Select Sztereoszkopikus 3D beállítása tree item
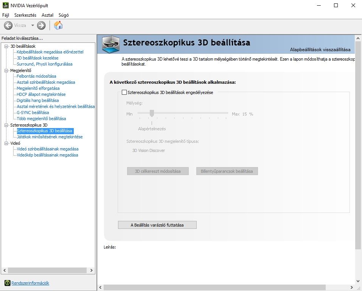This screenshot has height=291, width=362. click(45, 131)
